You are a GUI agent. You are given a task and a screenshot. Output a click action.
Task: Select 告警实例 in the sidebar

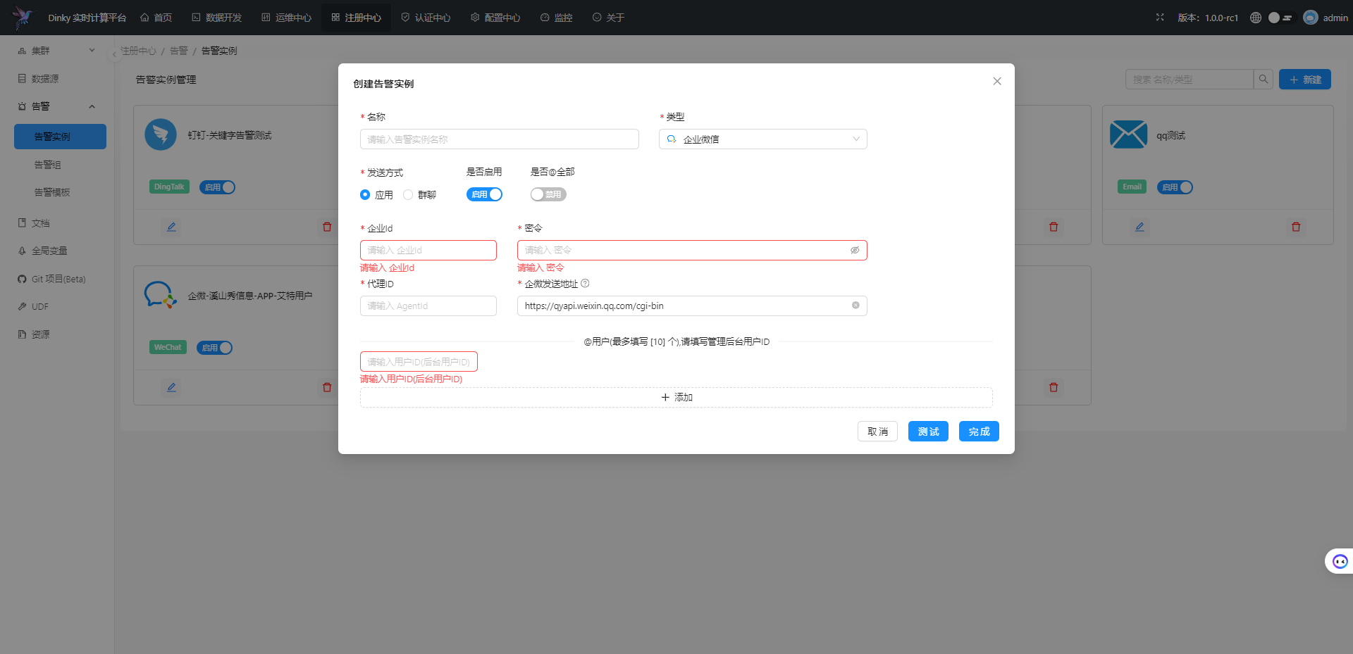(x=60, y=137)
